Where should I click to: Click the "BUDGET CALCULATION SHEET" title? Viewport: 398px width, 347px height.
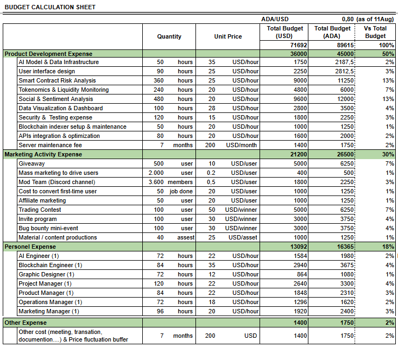click(49, 7)
